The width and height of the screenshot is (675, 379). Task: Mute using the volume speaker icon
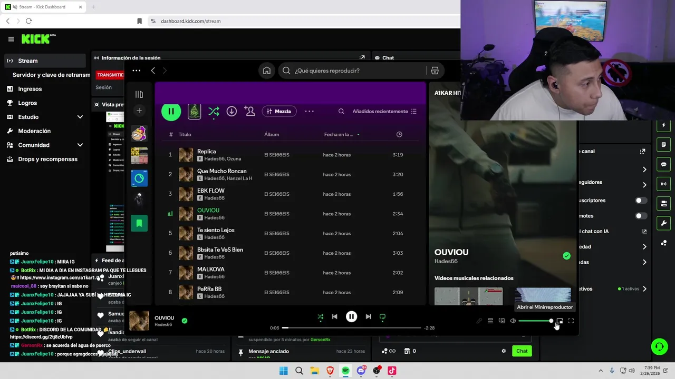513,321
